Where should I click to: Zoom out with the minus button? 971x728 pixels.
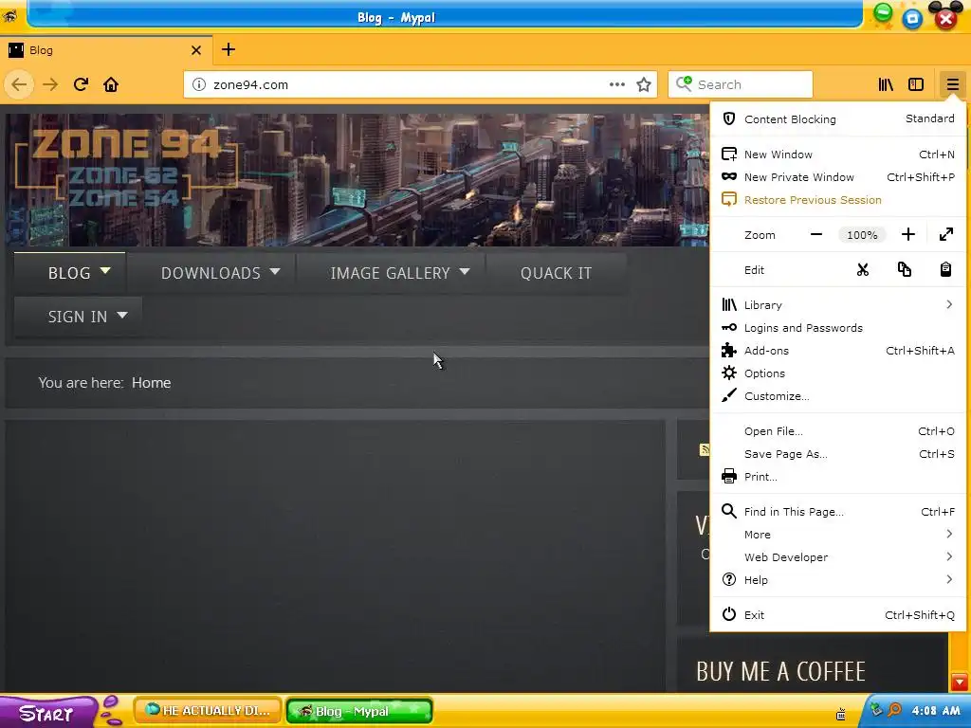point(816,235)
